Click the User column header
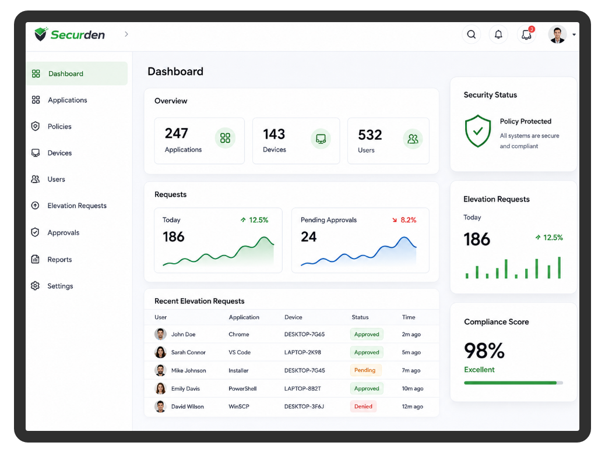 click(160, 317)
